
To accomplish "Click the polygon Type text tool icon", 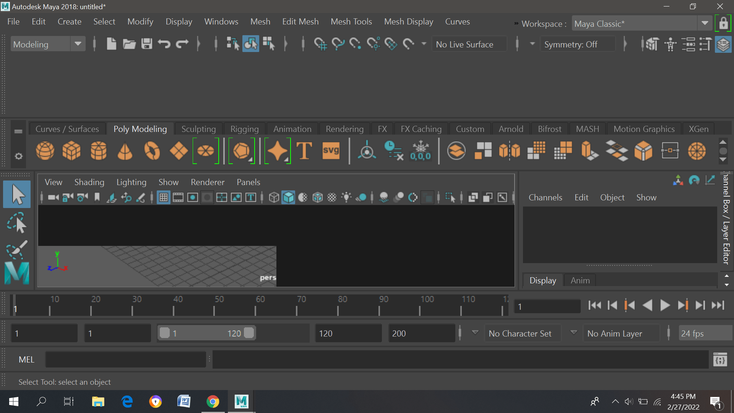I will point(304,151).
